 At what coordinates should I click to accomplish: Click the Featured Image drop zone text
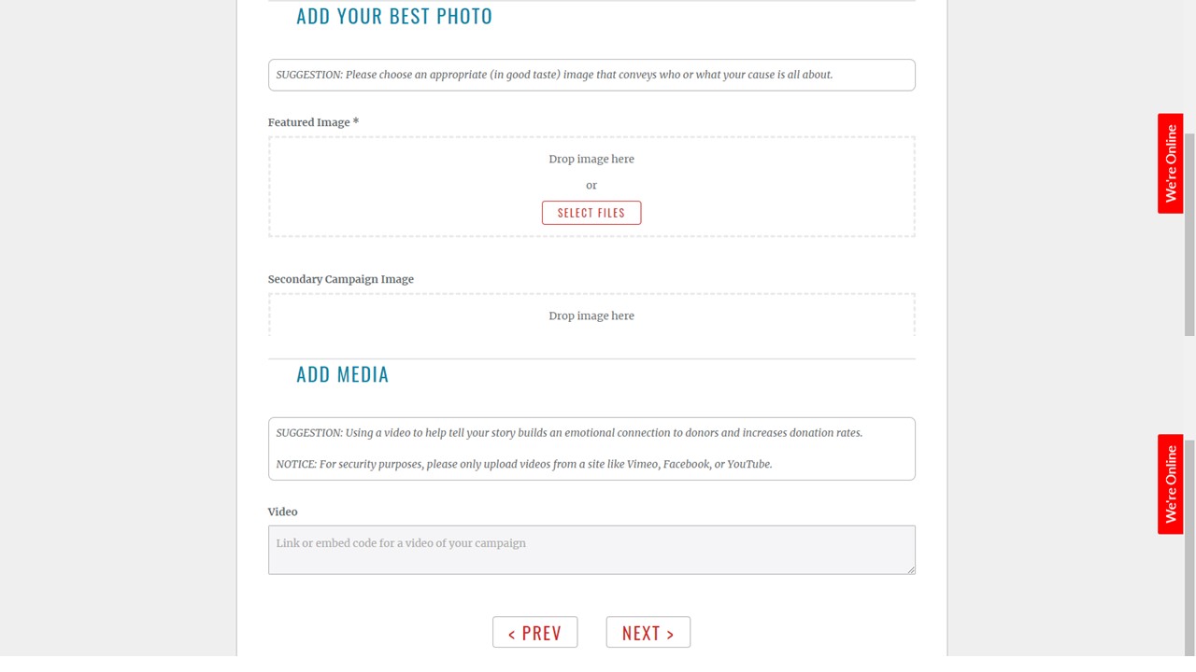(x=591, y=160)
